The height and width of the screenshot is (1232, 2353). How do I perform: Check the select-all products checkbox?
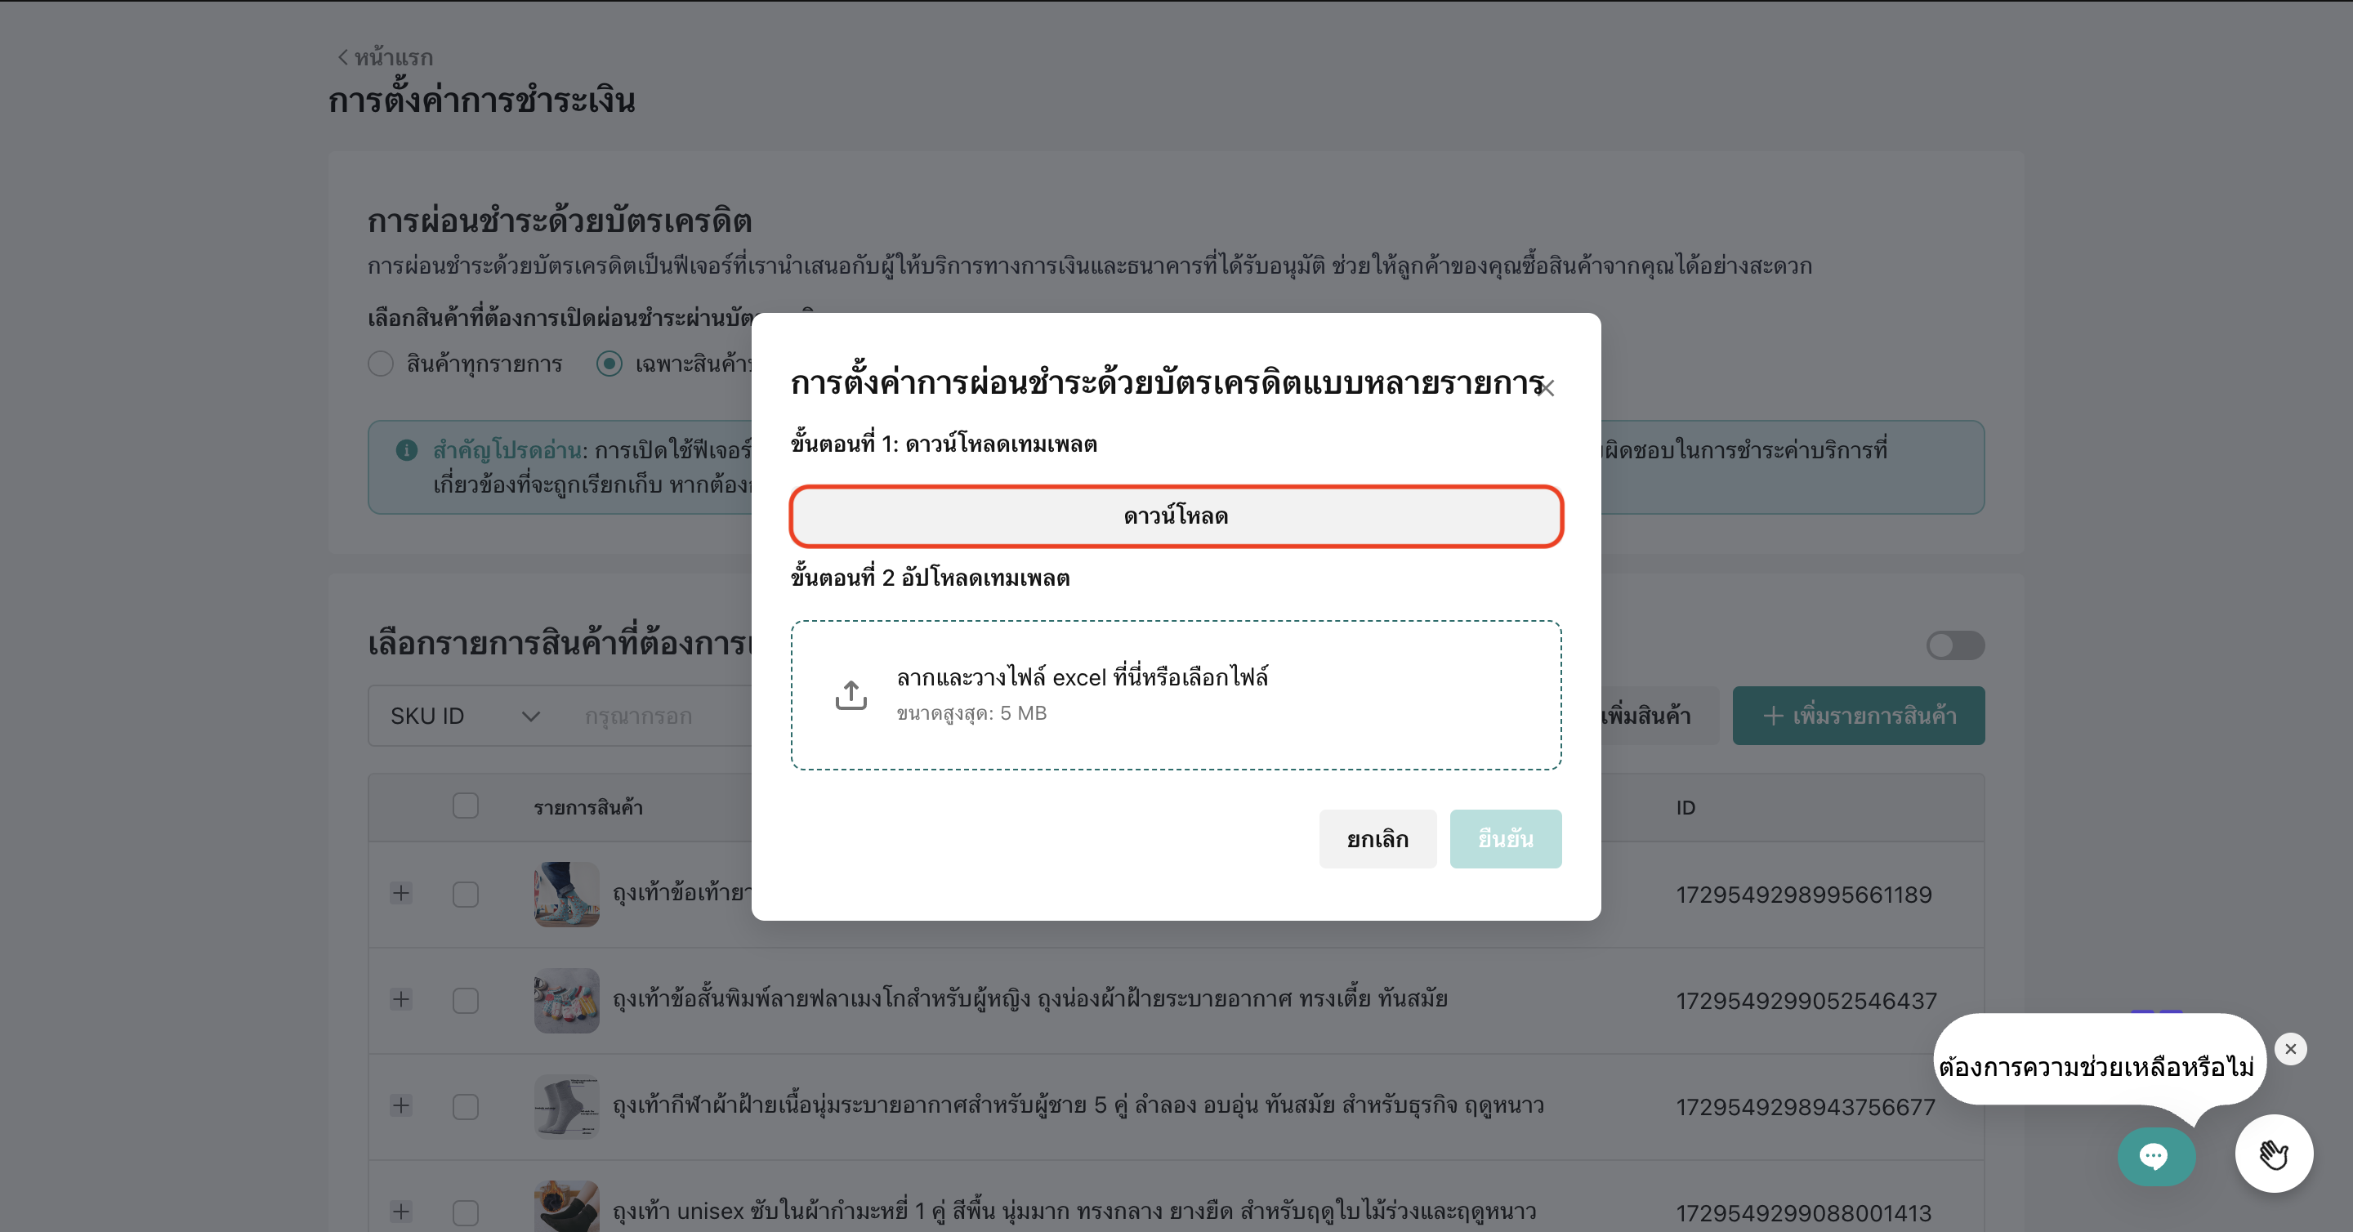coord(466,806)
